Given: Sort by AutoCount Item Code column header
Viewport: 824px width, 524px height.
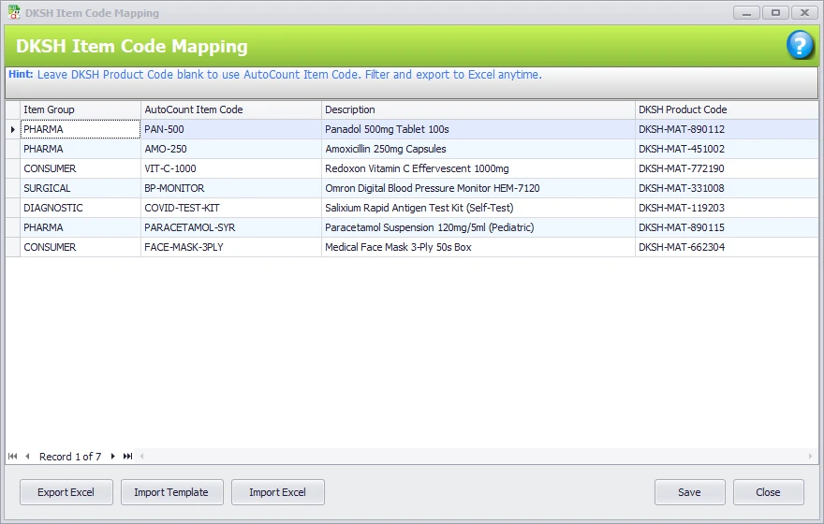Looking at the screenshot, I should coord(231,109).
